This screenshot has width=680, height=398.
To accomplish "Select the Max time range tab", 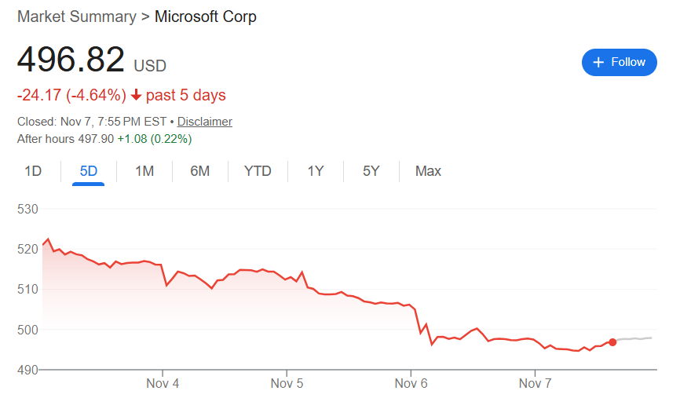I will 428,171.
